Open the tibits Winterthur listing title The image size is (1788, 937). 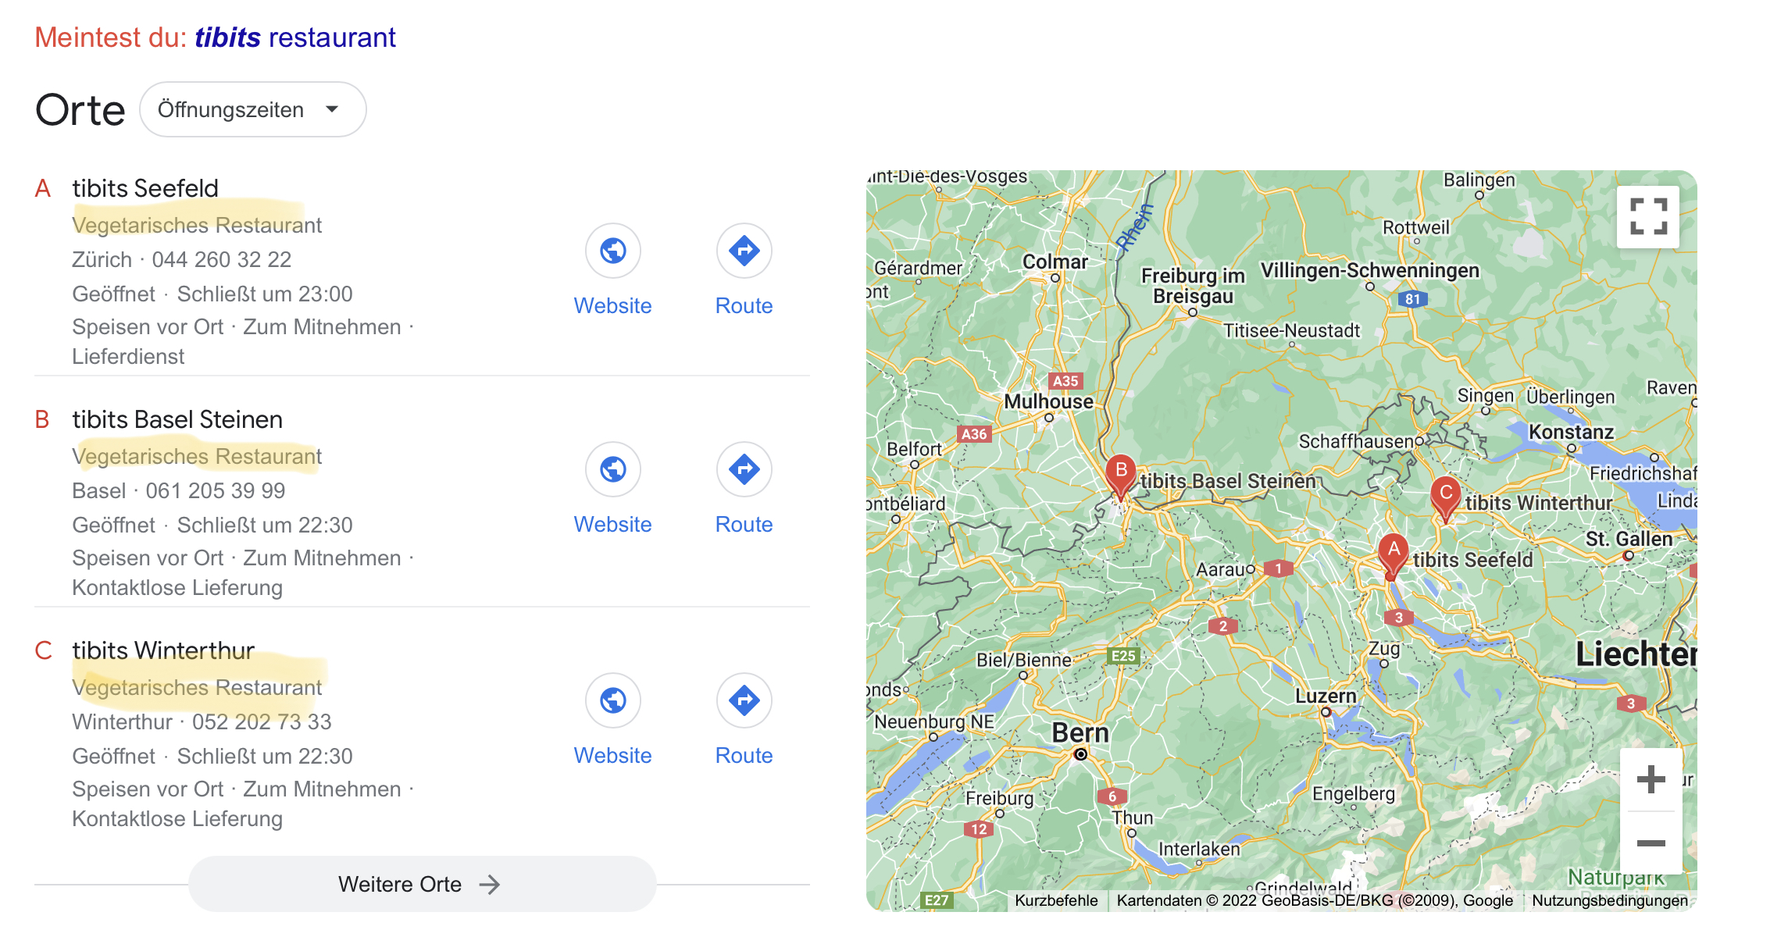coord(163,650)
